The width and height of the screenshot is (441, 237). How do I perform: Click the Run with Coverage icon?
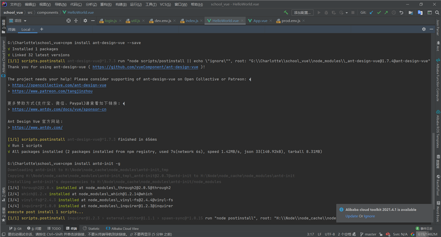point(334,12)
